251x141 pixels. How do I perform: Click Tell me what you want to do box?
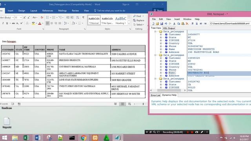click(x=110, y=11)
